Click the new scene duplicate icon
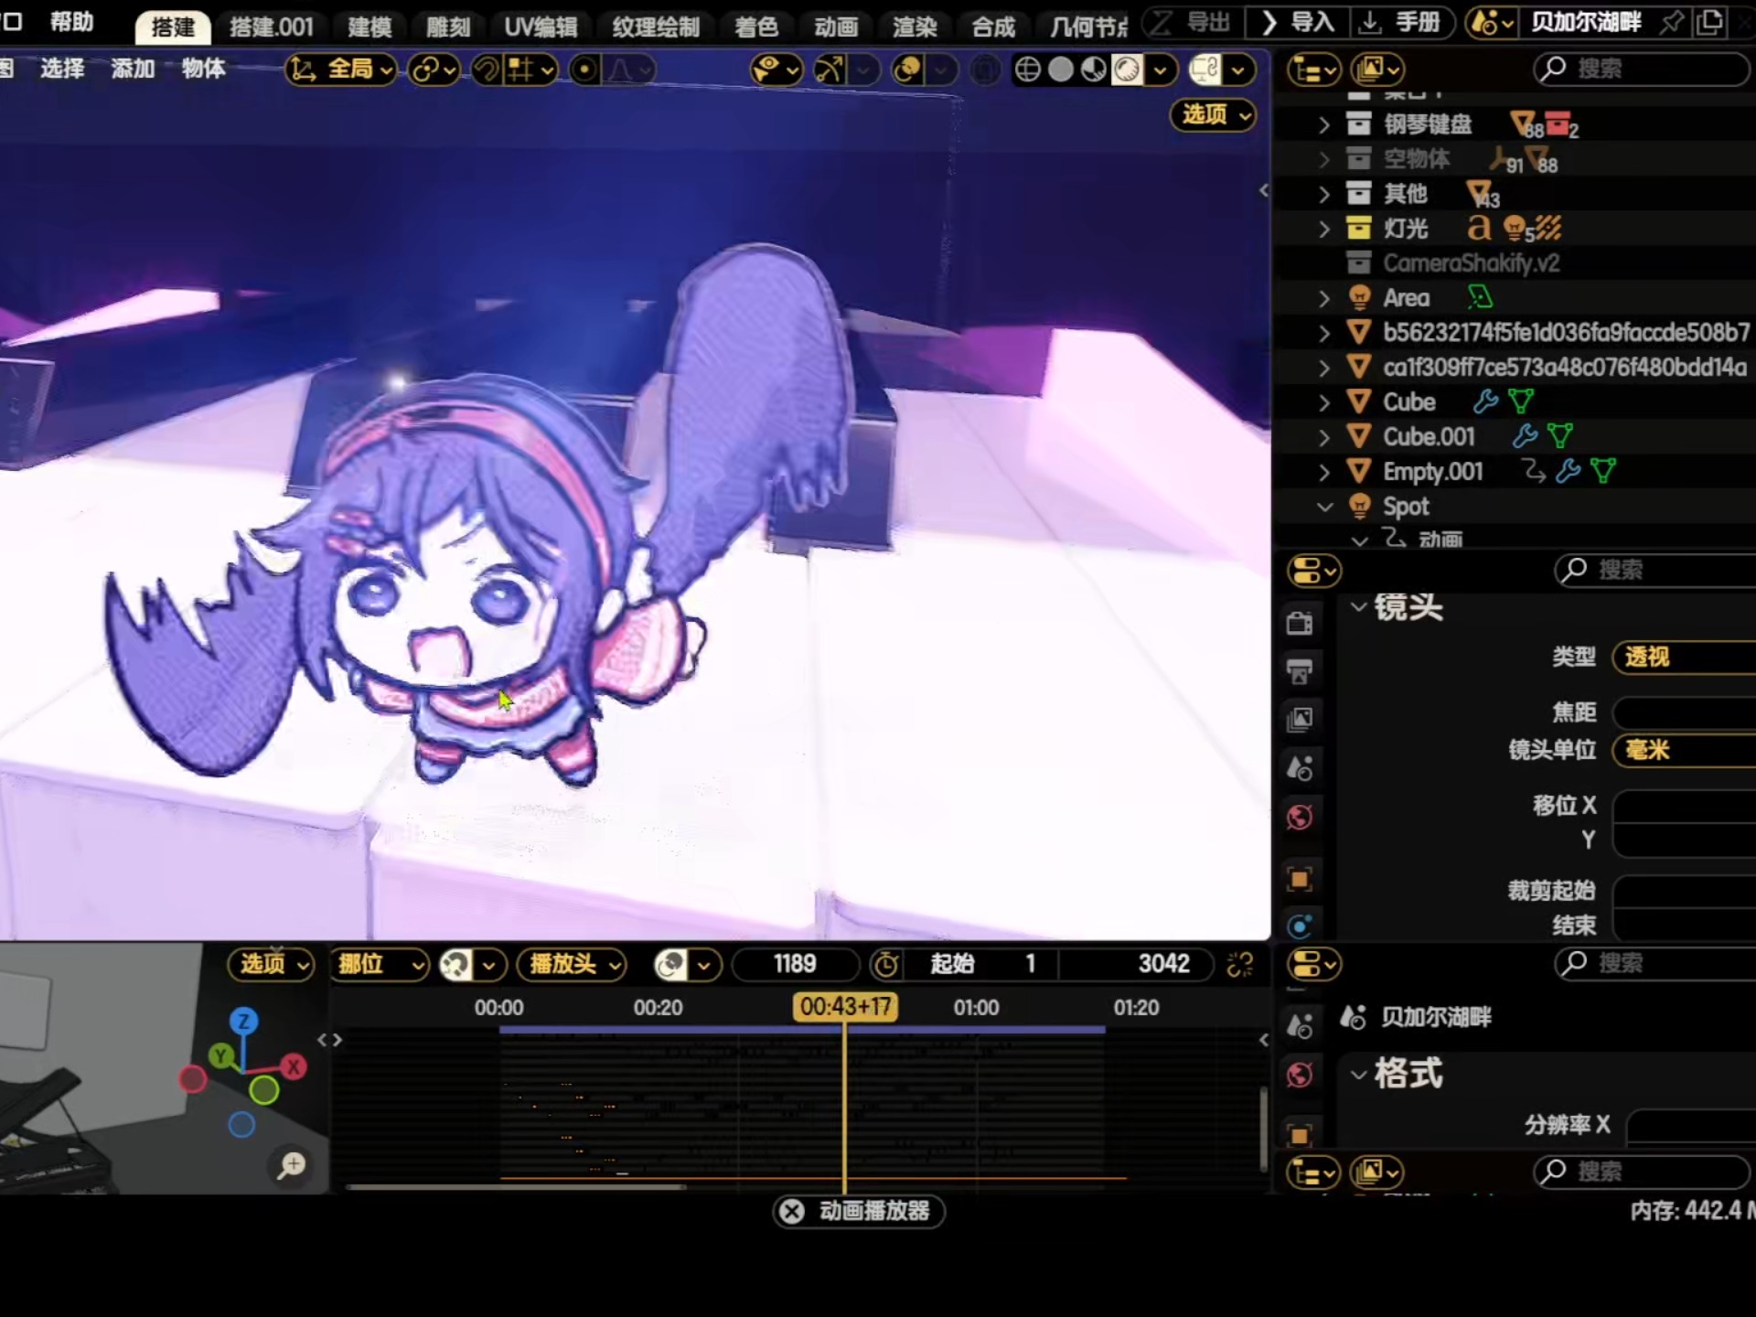1756x1317 pixels. (1709, 23)
